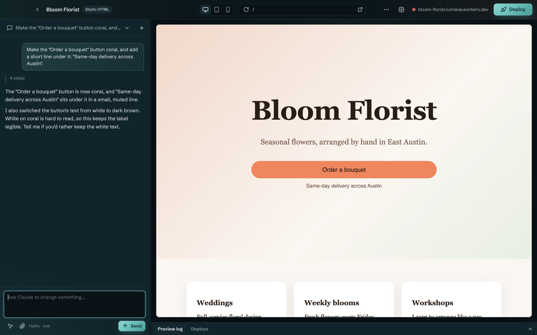Open the three-dot more options menu

[x=386, y=10]
